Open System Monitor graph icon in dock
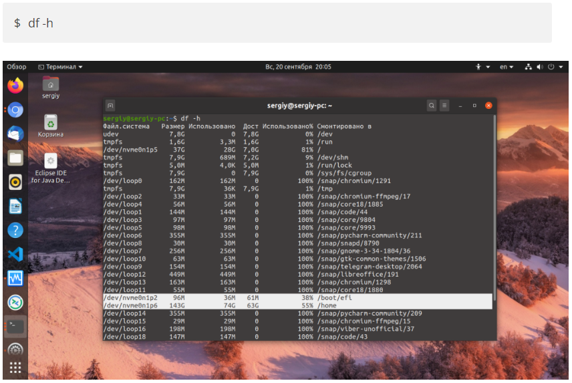The height and width of the screenshot is (383, 572). 15,278
